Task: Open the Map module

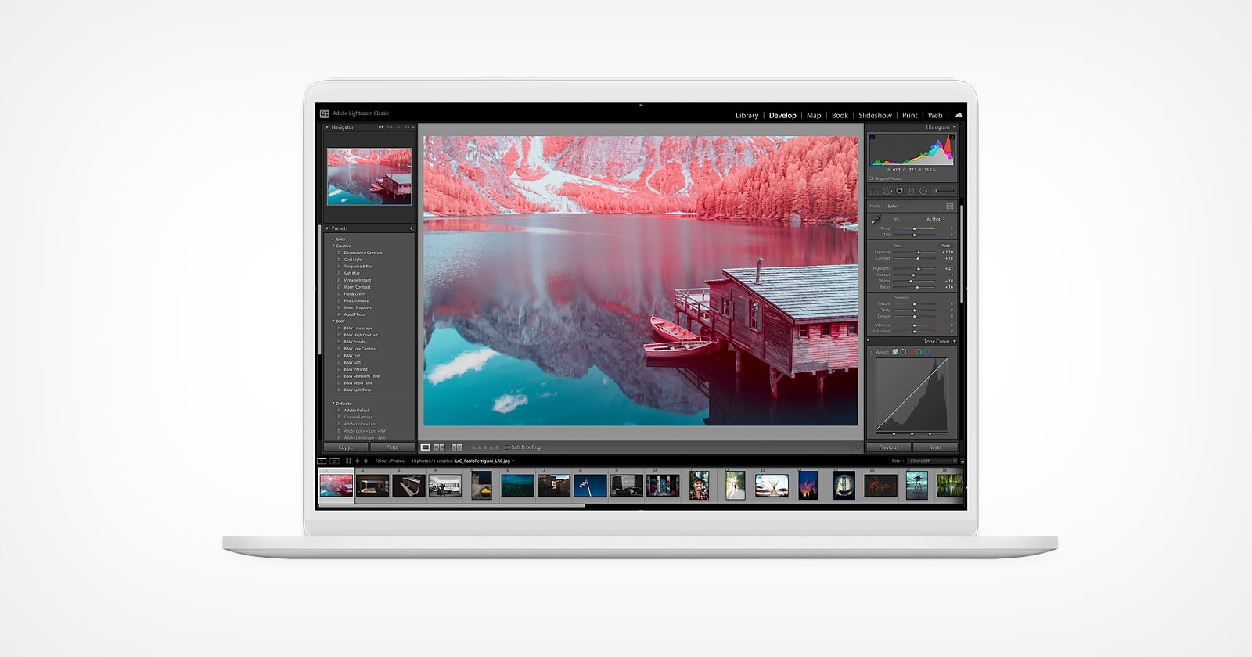Action: pyautogui.click(x=814, y=115)
